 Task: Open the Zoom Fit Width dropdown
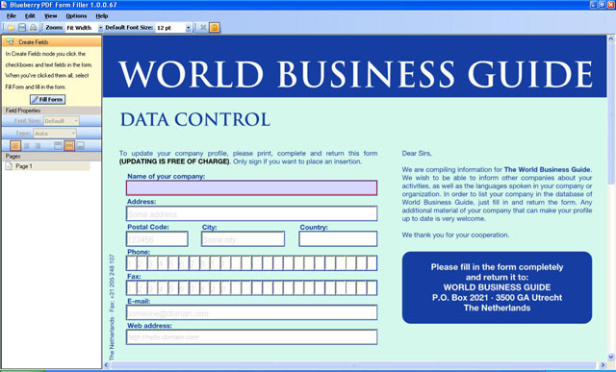[100, 28]
